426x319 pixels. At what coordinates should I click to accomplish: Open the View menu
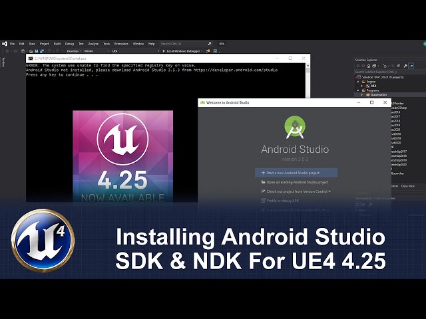(32, 44)
